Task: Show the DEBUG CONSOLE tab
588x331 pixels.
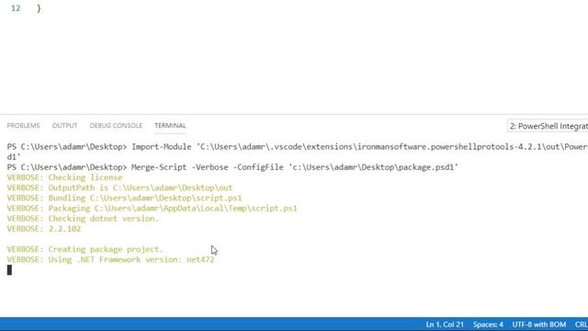Action: (x=116, y=126)
